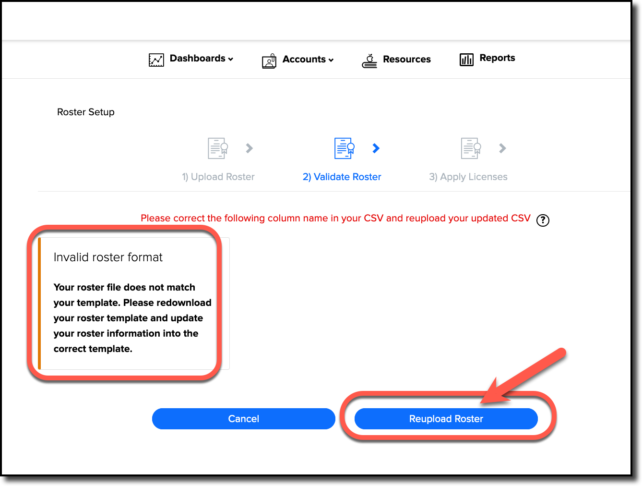Screen dimensions: 642x486
Task: Click the Upload Roster document icon
Action: (217, 148)
